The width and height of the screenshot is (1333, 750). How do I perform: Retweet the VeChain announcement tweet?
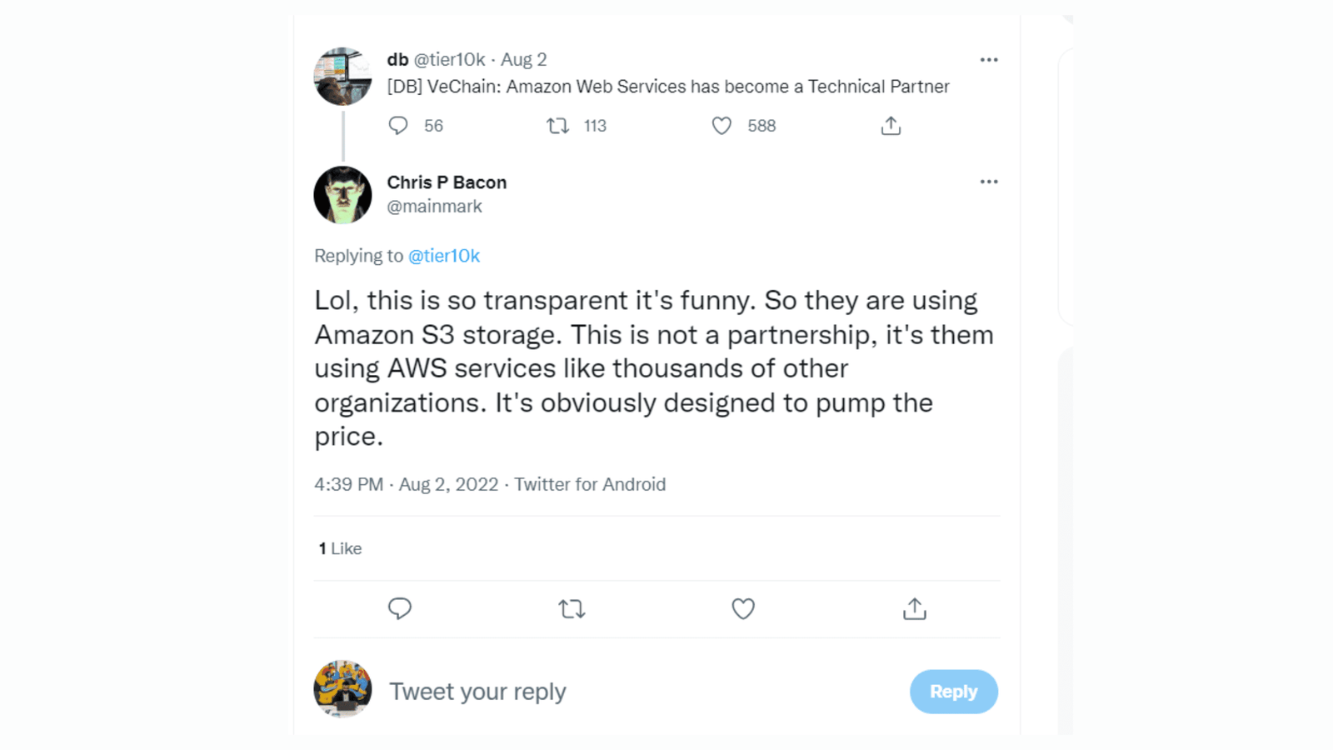[x=557, y=125]
